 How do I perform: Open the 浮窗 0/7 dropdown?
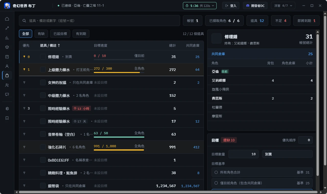point(283,6)
